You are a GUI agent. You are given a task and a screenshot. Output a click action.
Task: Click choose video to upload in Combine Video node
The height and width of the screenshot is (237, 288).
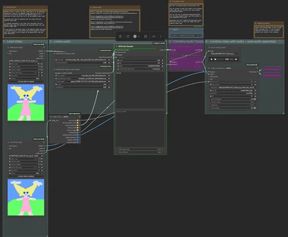coord(26,176)
